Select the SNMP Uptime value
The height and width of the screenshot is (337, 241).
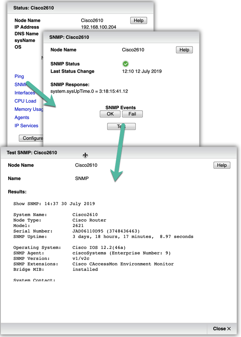tap(133, 237)
